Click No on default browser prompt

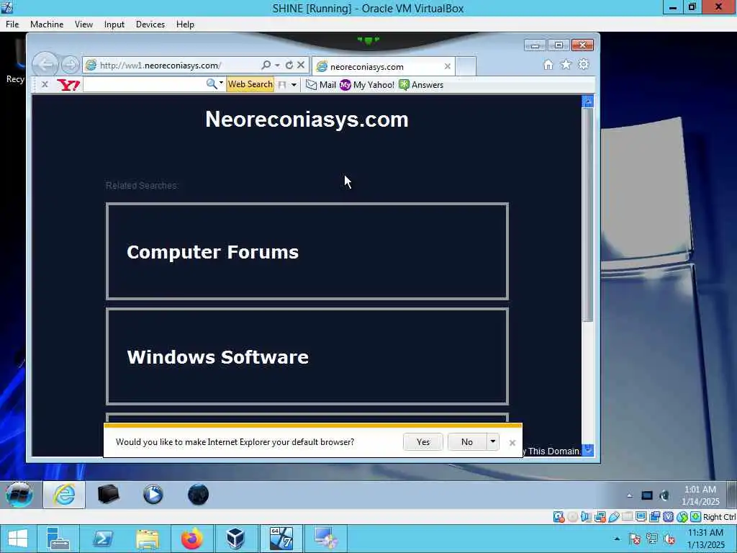pos(466,442)
